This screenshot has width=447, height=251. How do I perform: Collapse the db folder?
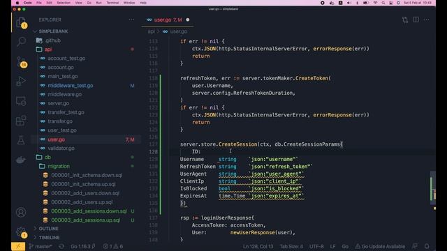47,157
